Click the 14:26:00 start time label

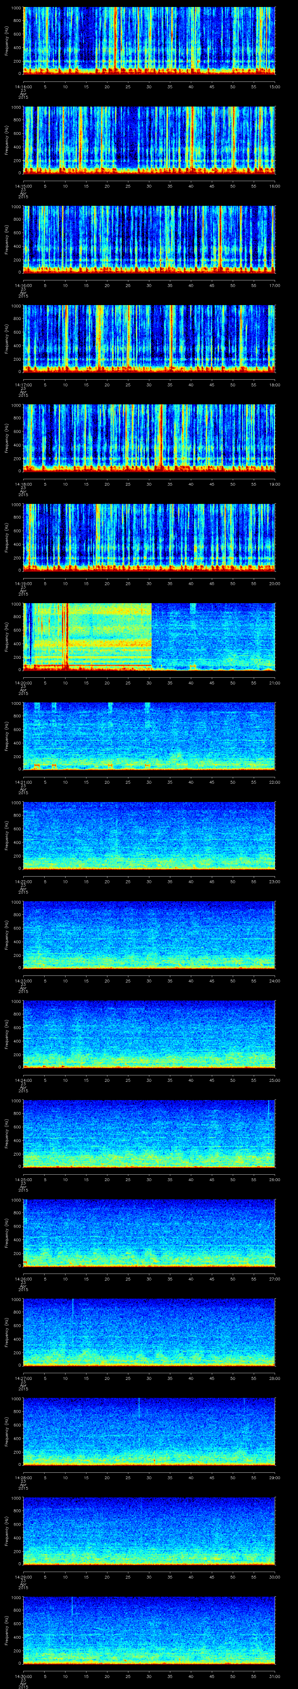[23, 1279]
